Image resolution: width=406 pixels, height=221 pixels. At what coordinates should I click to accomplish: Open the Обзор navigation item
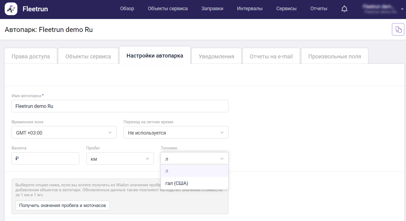click(x=127, y=9)
